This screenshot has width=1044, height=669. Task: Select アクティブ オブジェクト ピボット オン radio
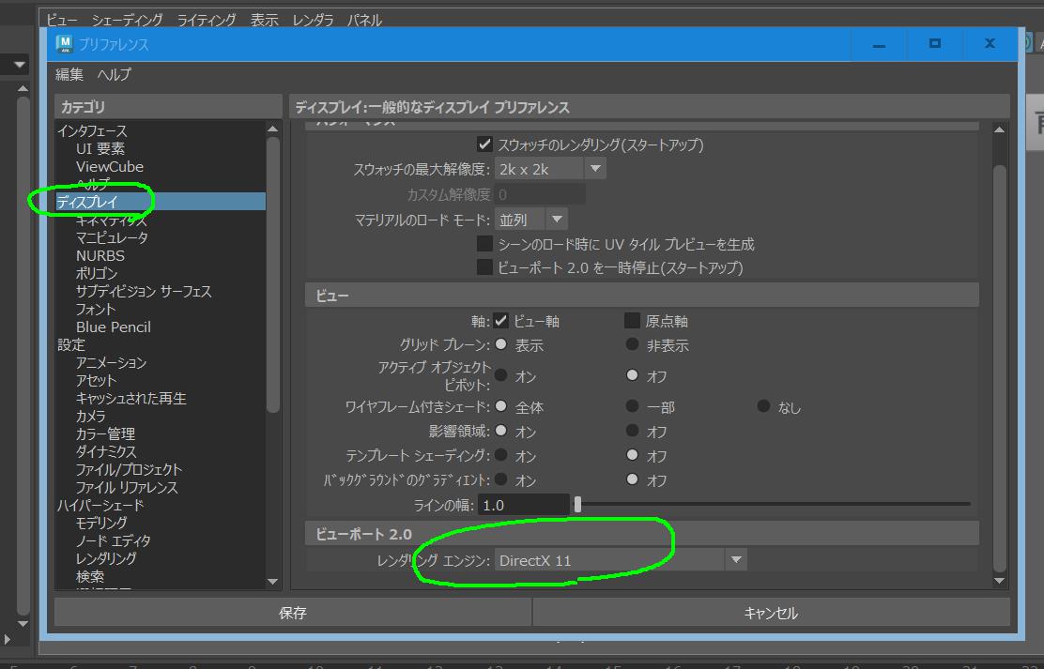pyautogui.click(x=500, y=374)
